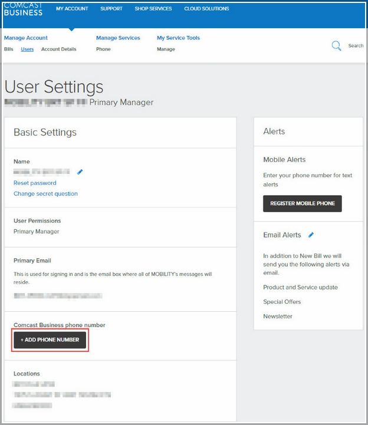Screen dimensions: 368x425
Task: Open the CLOUD SOLUTIONS menu
Action: click(206, 9)
